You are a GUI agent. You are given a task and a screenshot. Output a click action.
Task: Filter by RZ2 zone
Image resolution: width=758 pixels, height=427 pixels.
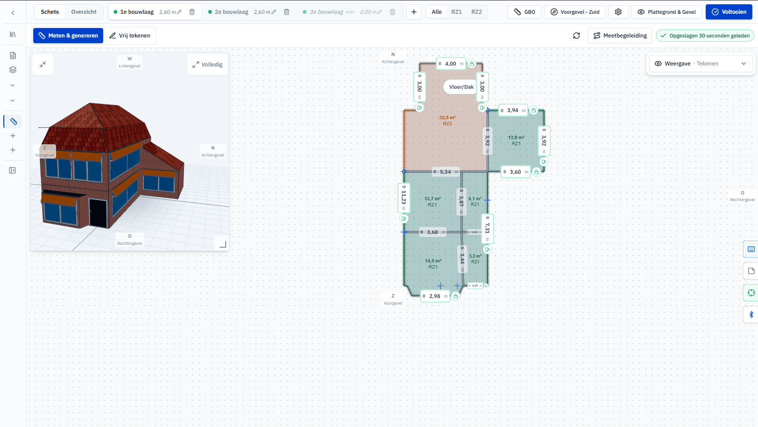point(477,12)
